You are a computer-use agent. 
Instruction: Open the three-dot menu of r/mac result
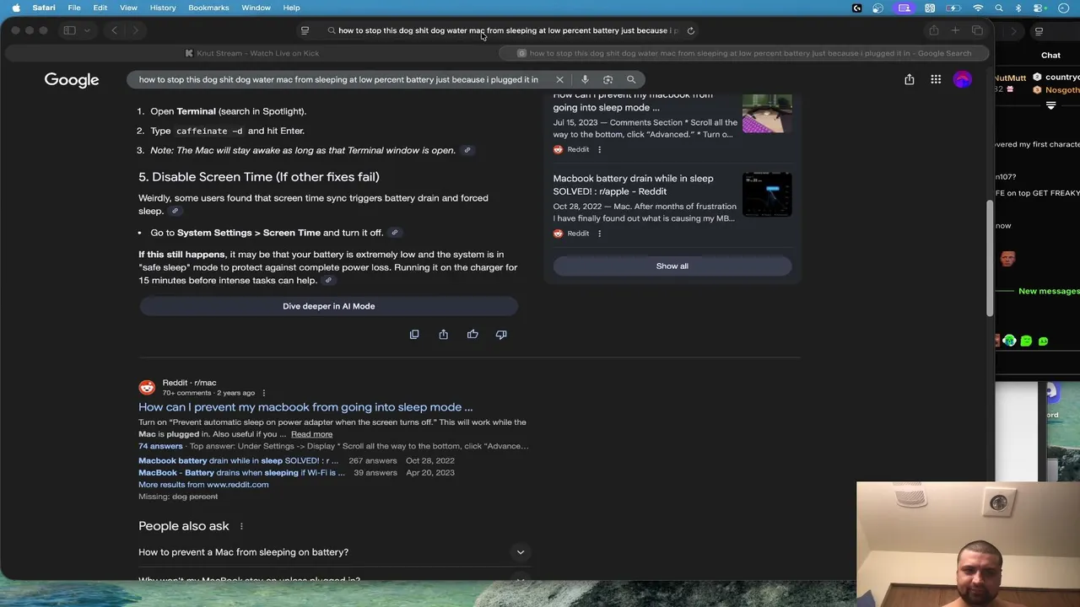(263, 393)
